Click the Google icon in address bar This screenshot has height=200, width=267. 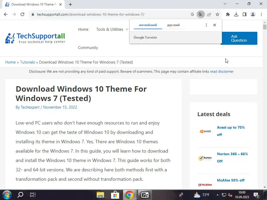[x=192, y=15]
